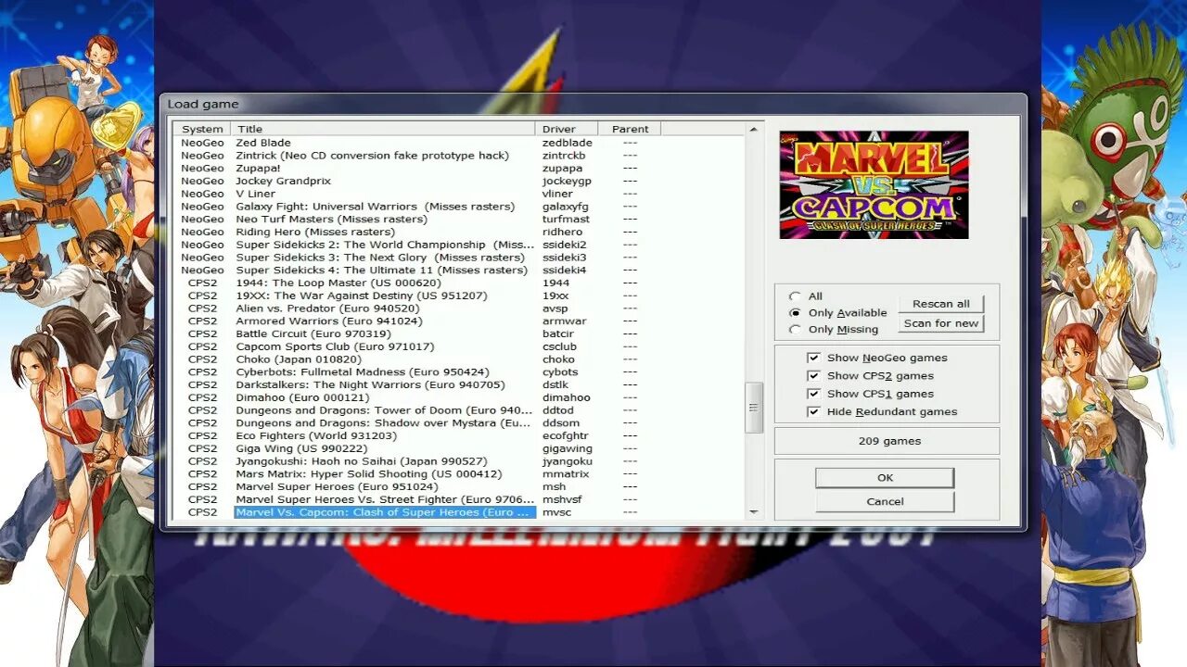This screenshot has width=1187, height=667.
Task: Select Jockey Grandprix game row
Action: [x=459, y=181]
